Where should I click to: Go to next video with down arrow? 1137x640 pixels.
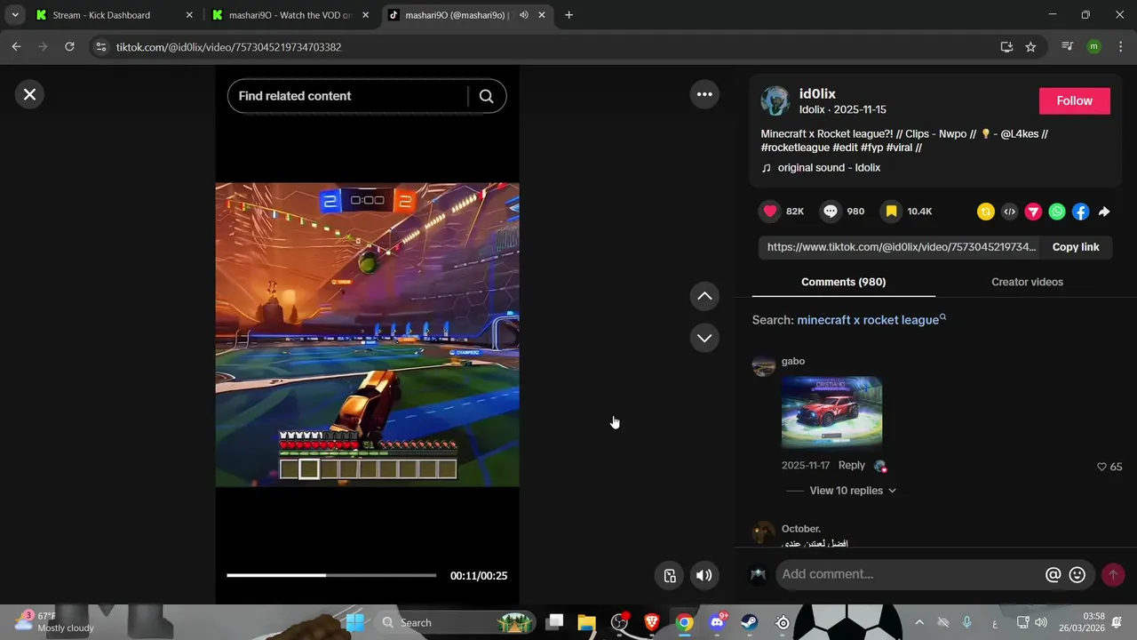pyautogui.click(x=704, y=338)
